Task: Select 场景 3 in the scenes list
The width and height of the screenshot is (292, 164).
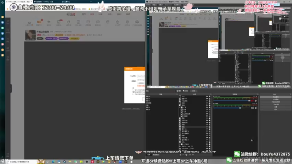Action: [x=161, y=97]
